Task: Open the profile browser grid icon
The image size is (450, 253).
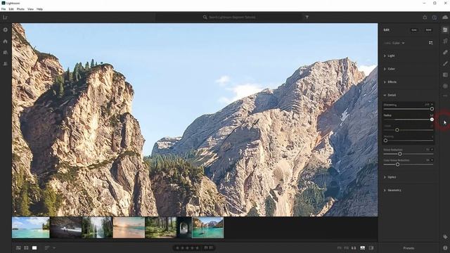Action: pos(431,43)
